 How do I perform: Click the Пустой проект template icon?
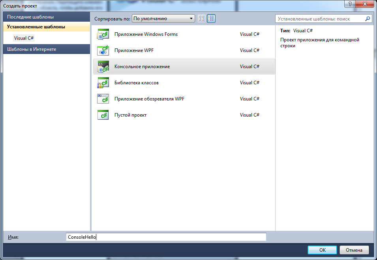pos(103,115)
